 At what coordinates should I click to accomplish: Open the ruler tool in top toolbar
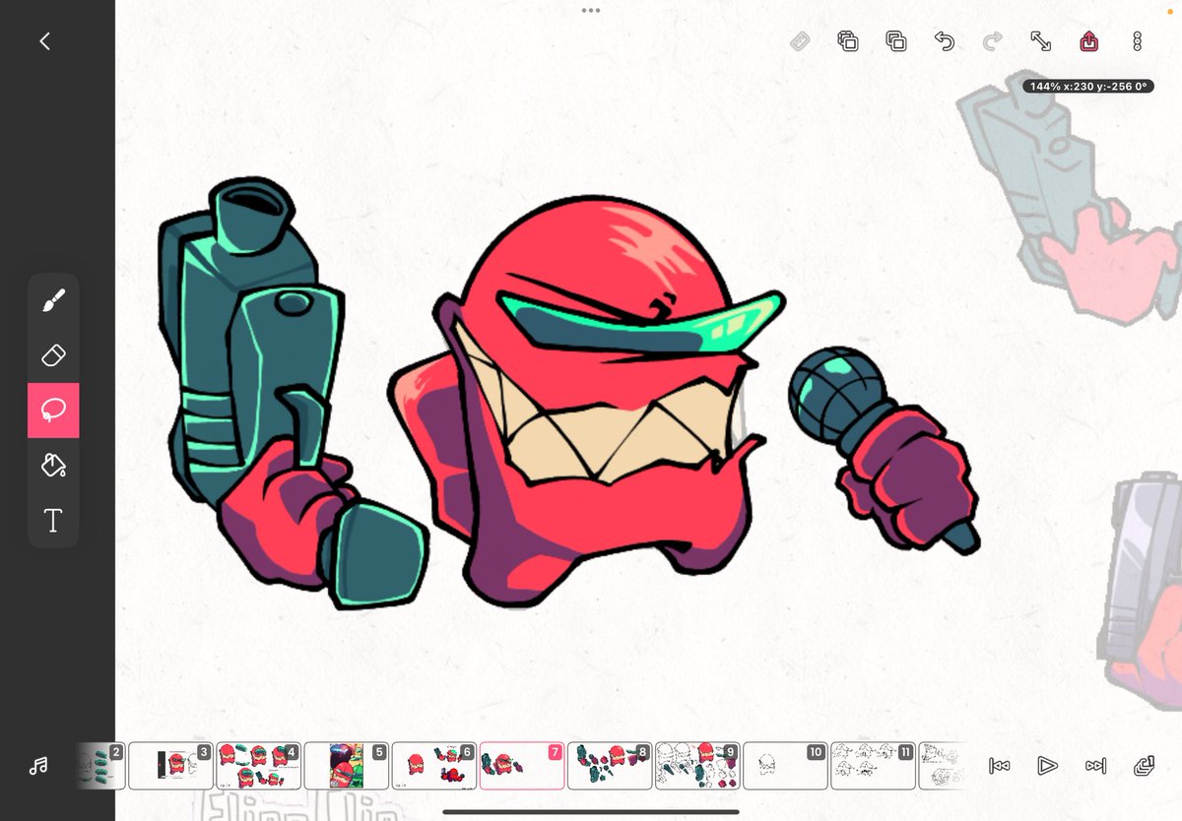(800, 41)
